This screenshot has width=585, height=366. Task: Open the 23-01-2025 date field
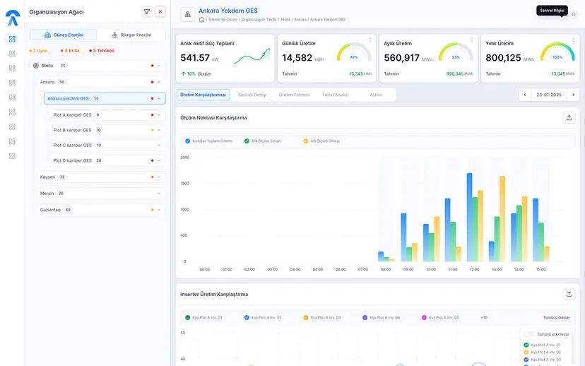click(549, 95)
